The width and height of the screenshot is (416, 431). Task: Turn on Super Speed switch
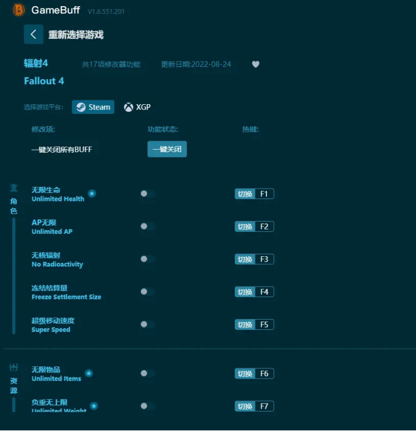point(147,324)
